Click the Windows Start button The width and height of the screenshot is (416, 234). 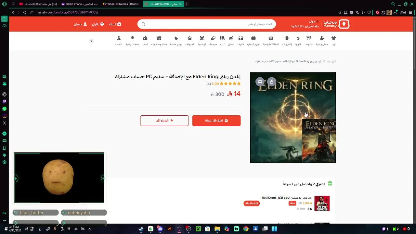[x=274, y=229]
